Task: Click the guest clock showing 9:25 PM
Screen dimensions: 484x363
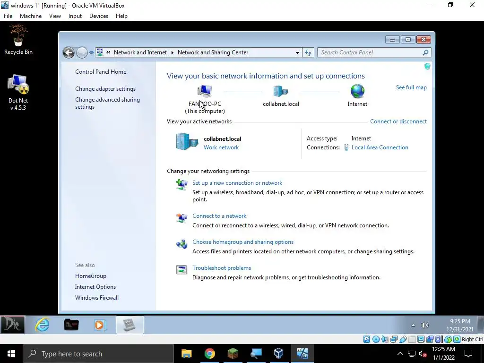Action: (459, 325)
